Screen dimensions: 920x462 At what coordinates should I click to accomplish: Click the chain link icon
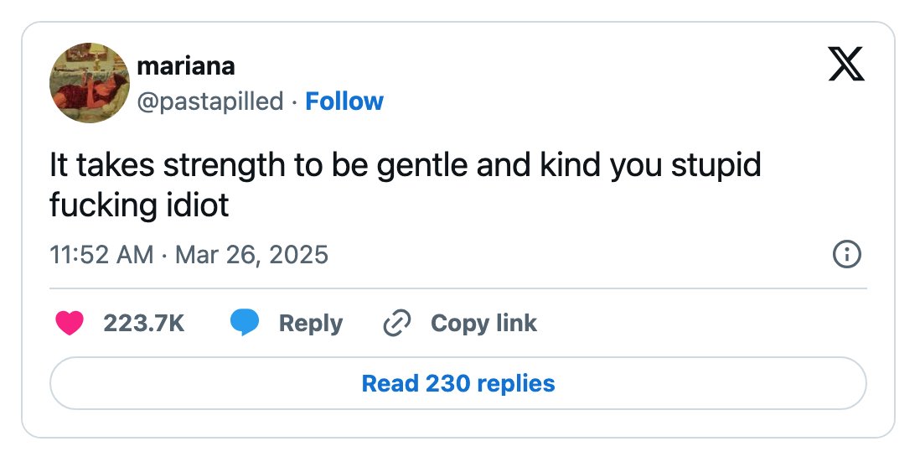pos(396,324)
